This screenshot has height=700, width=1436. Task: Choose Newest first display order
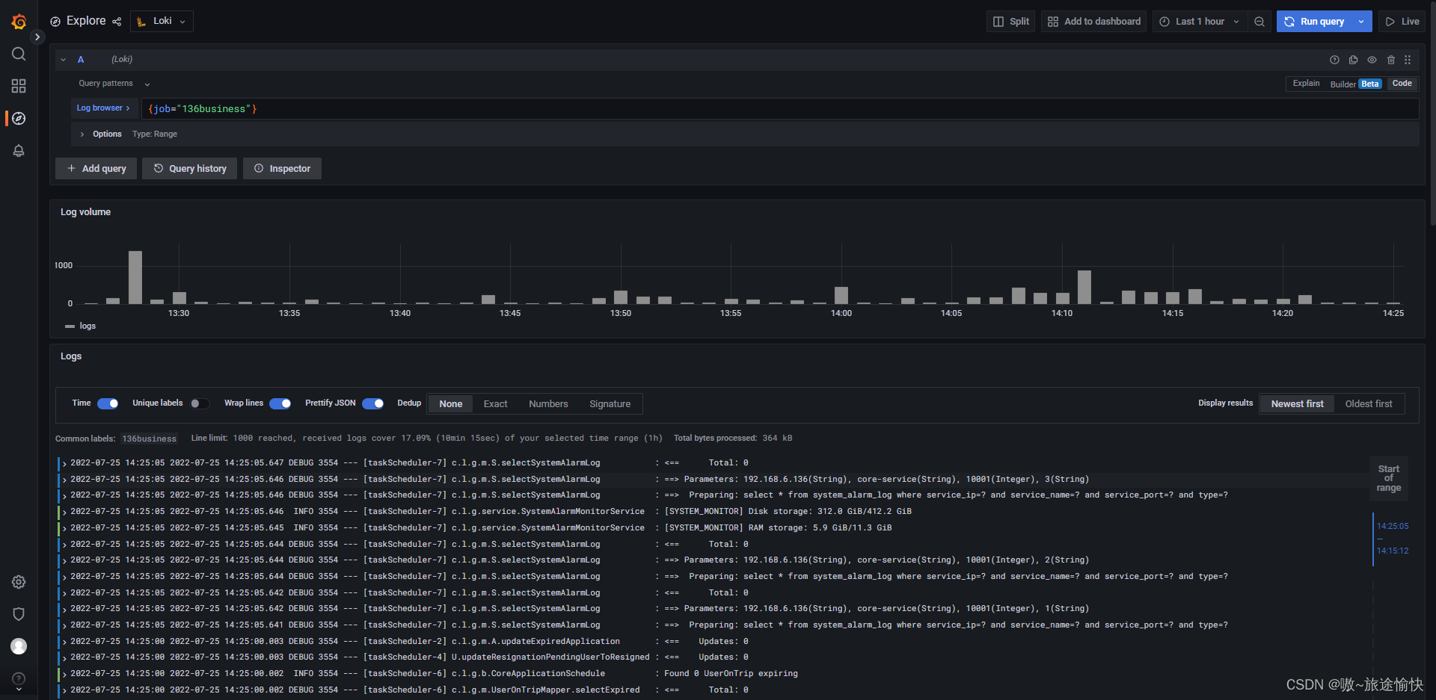(1297, 404)
